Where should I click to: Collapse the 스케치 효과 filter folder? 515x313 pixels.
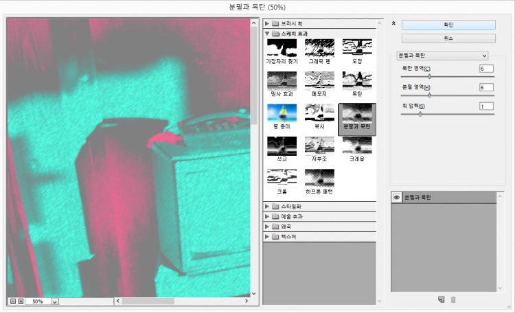coord(267,33)
